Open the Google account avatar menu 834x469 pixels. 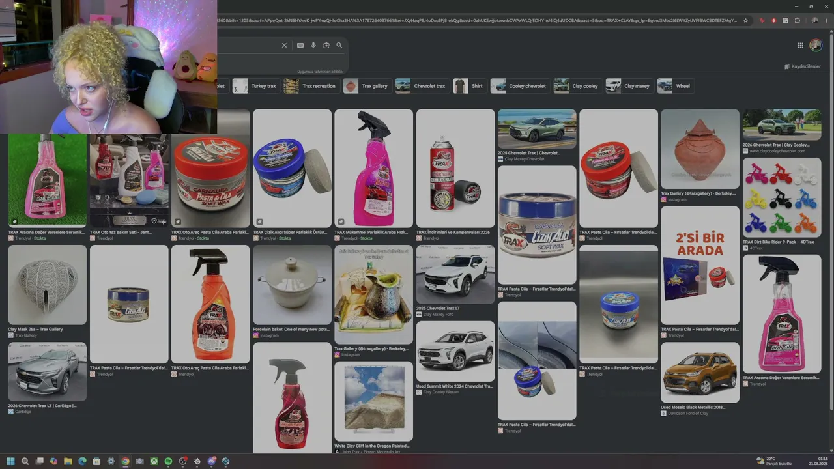pyautogui.click(x=816, y=46)
